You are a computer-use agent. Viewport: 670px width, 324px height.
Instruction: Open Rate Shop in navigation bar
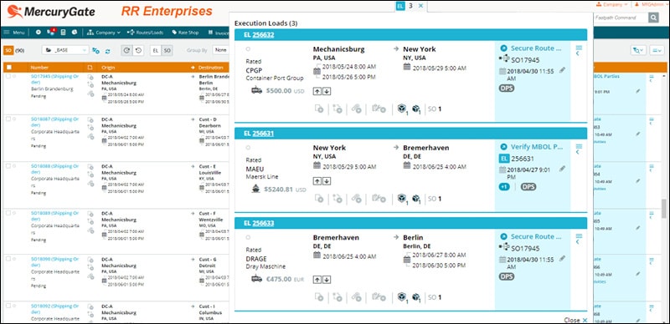click(185, 32)
